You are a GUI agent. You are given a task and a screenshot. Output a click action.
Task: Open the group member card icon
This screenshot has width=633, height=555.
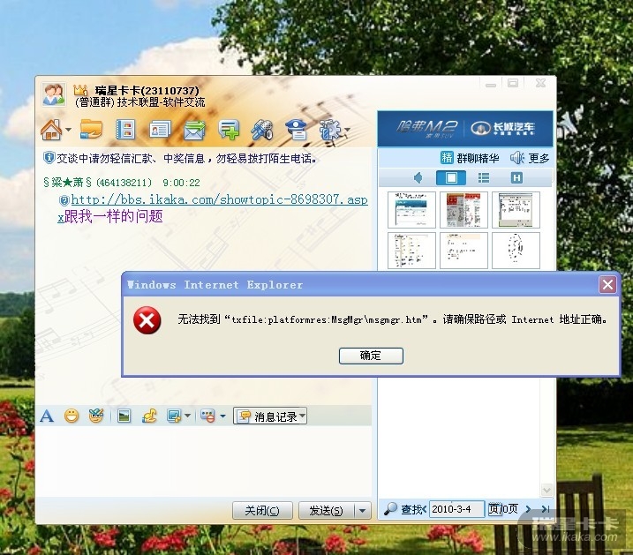[x=160, y=130]
